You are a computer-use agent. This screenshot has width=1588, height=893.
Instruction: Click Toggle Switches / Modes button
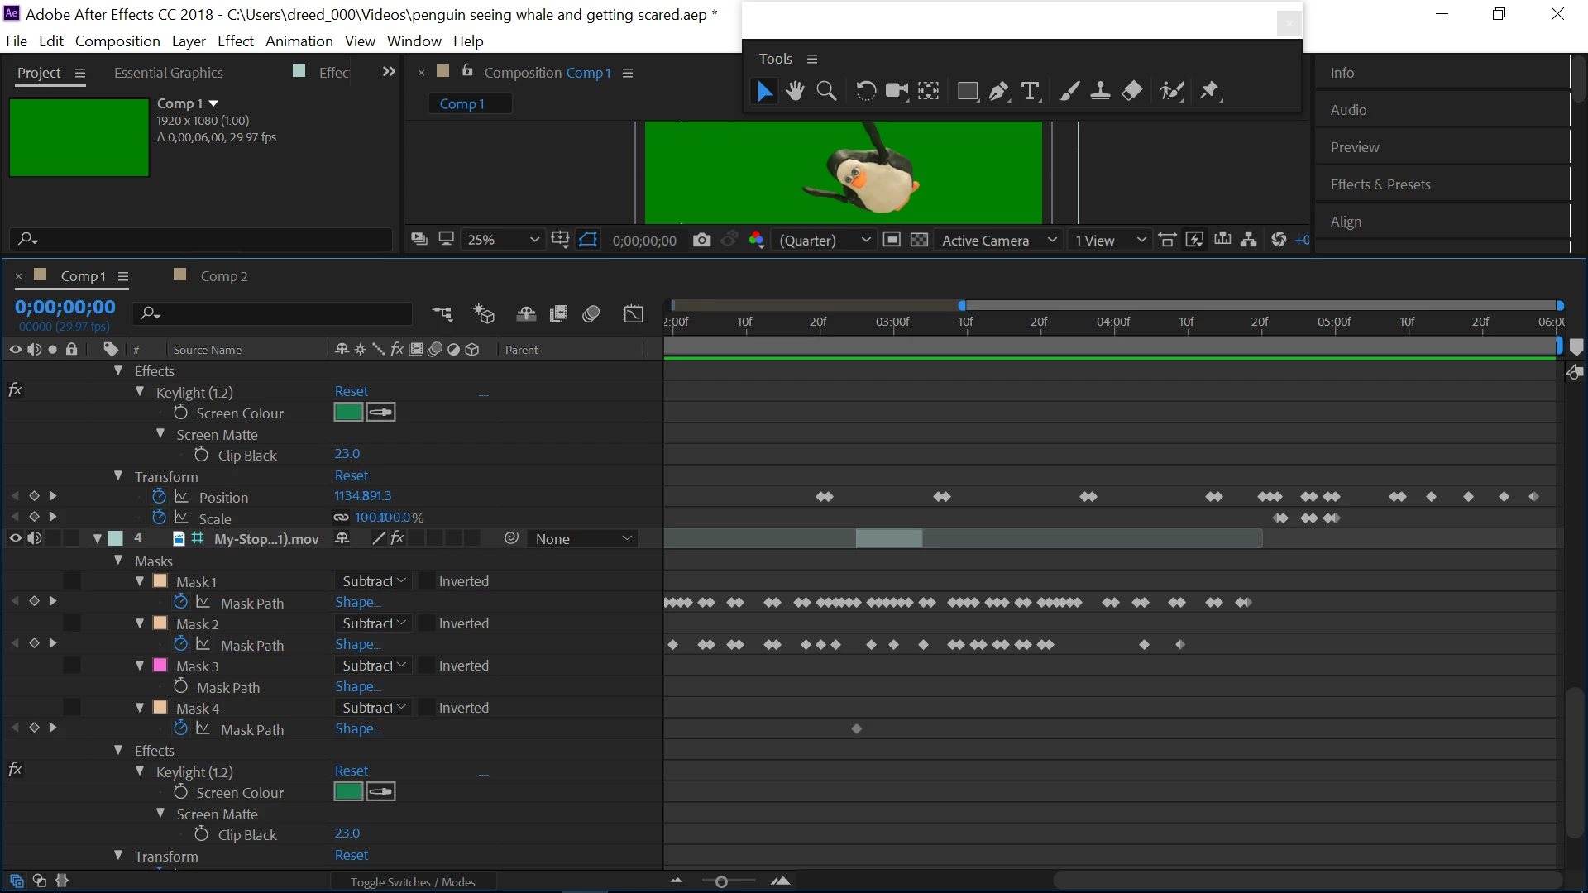[x=413, y=882]
